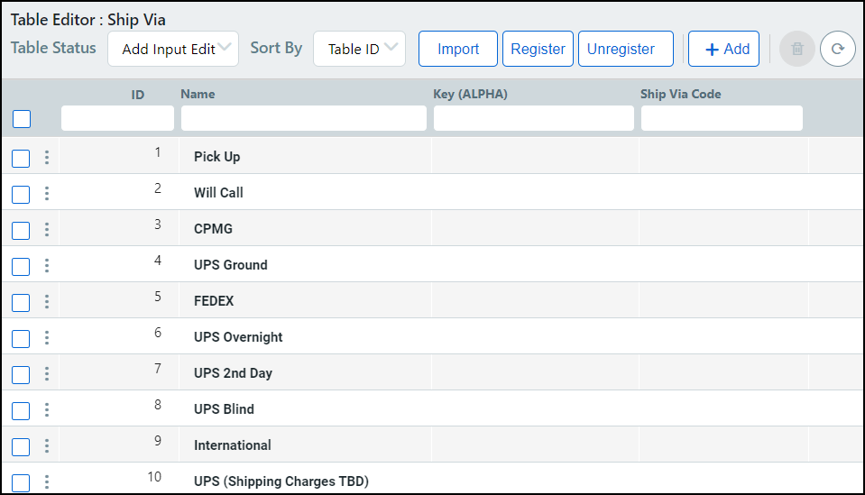Add a new record with Add button
This screenshot has width=865, height=495.
tap(723, 49)
